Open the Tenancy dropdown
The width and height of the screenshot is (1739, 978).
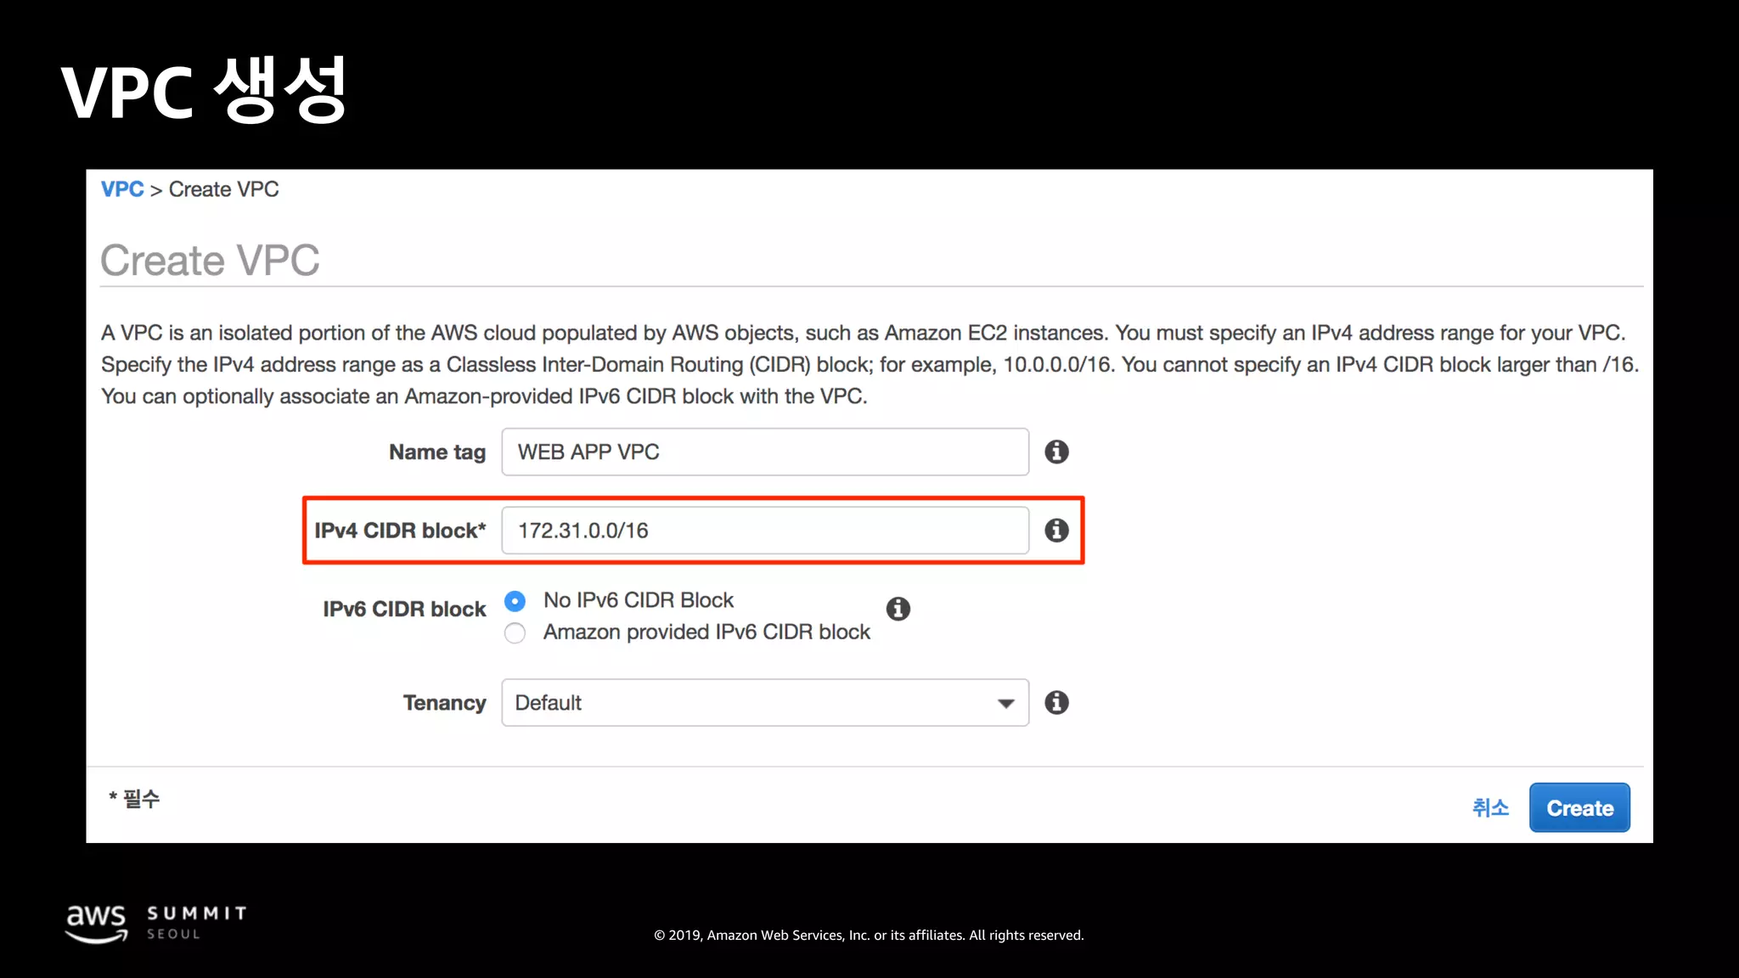tap(765, 703)
